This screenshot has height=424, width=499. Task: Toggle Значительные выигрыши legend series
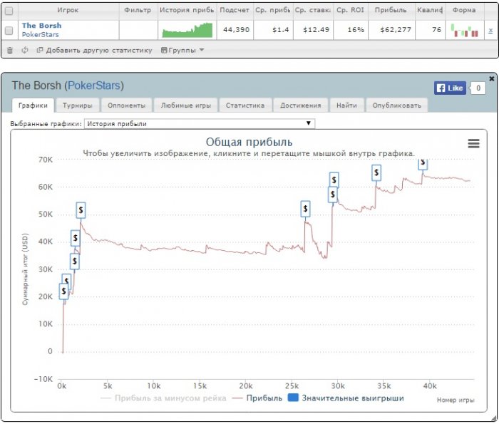[346, 398]
